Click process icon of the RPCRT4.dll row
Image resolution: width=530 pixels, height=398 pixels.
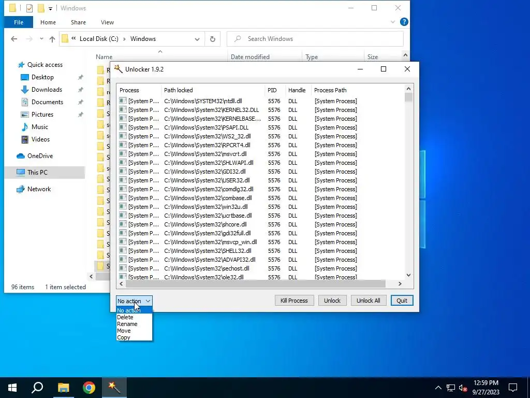pyautogui.click(x=123, y=145)
